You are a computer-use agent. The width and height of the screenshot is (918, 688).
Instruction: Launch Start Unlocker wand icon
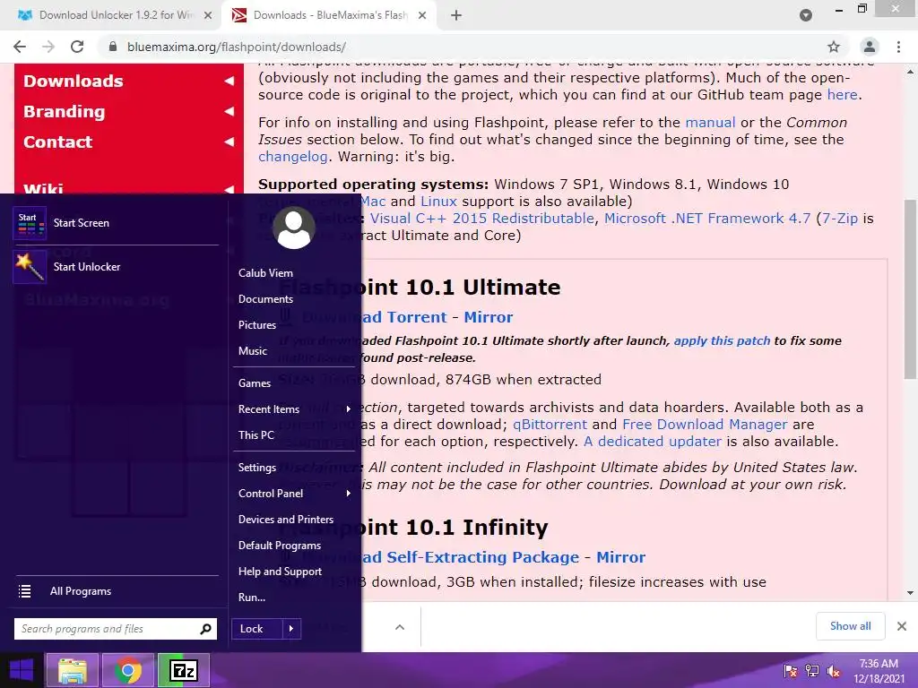[30, 267]
